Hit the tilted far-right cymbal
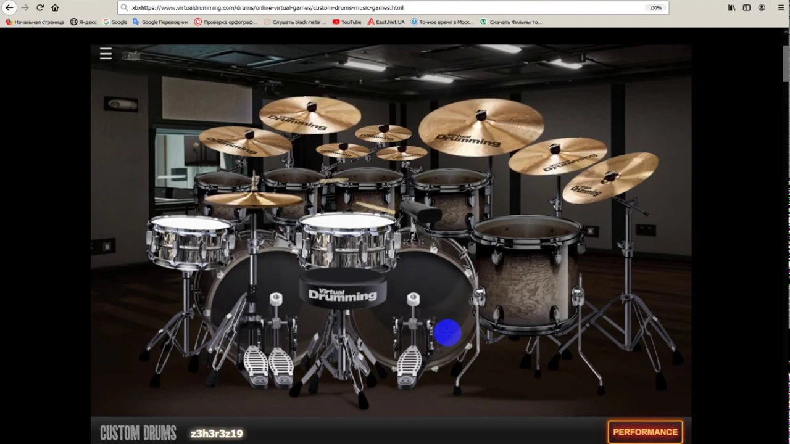 point(610,178)
